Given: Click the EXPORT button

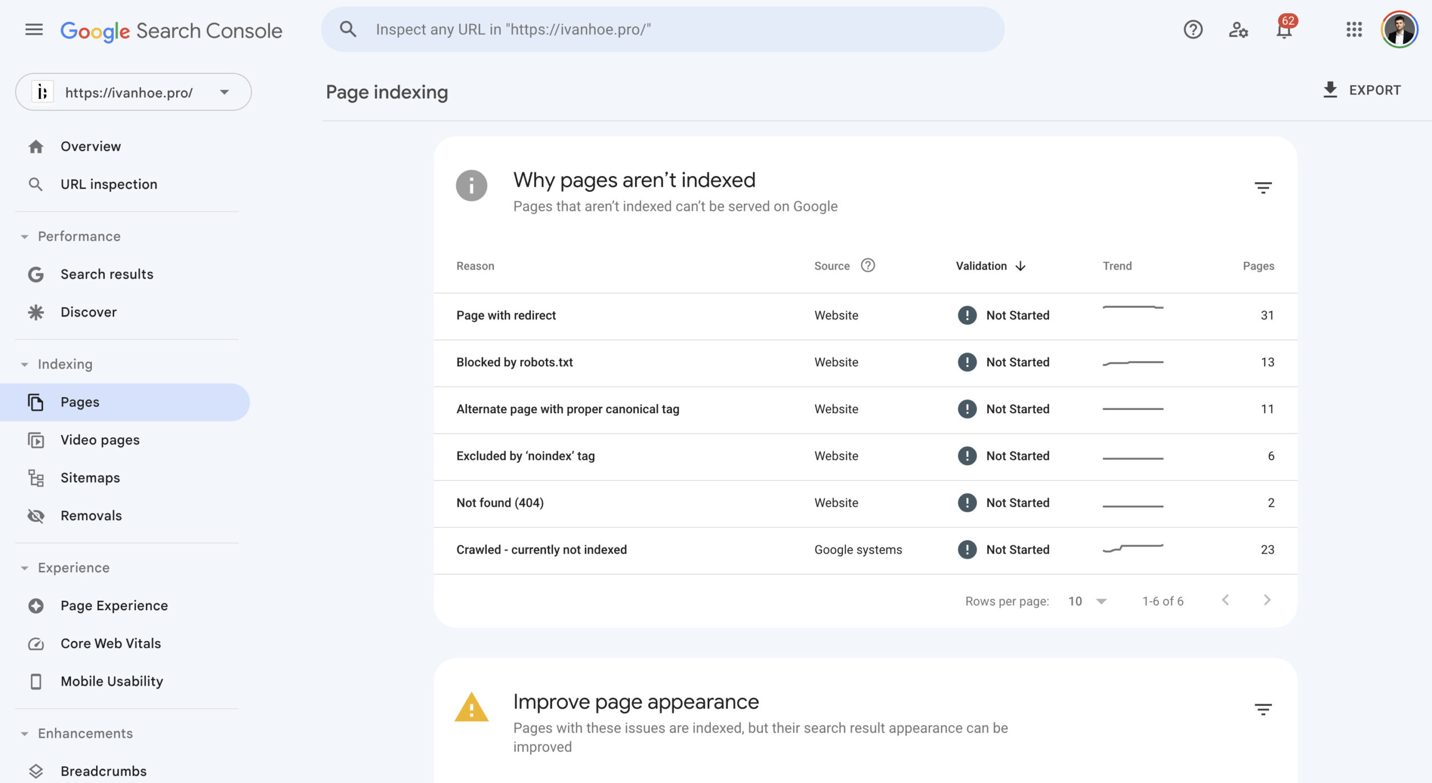Looking at the screenshot, I should 1362,90.
